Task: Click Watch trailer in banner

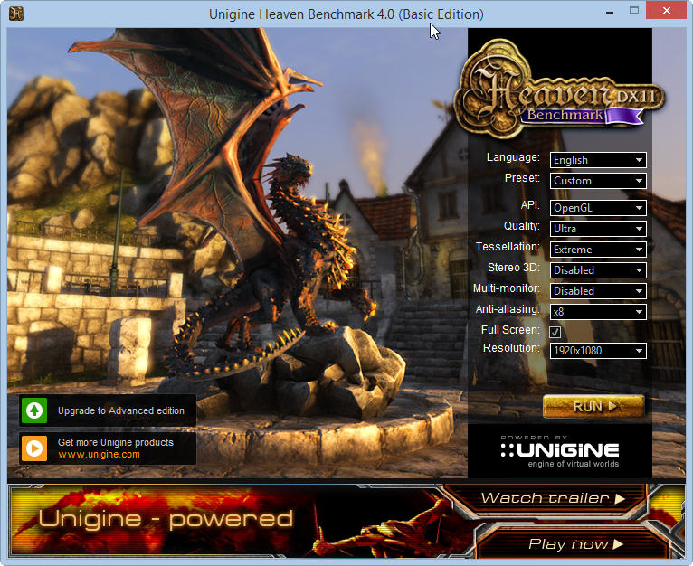Action: click(x=553, y=498)
